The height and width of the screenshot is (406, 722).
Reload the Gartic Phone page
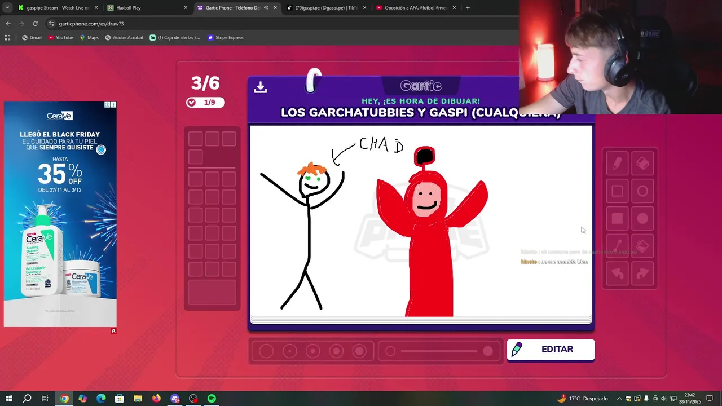click(35, 24)
